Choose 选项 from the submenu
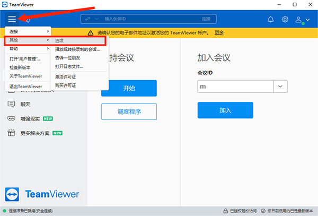Screen dimensions: 318x216 (79, 41)
